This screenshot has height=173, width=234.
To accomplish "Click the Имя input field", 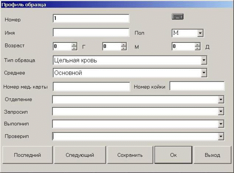I will (91, 32).
